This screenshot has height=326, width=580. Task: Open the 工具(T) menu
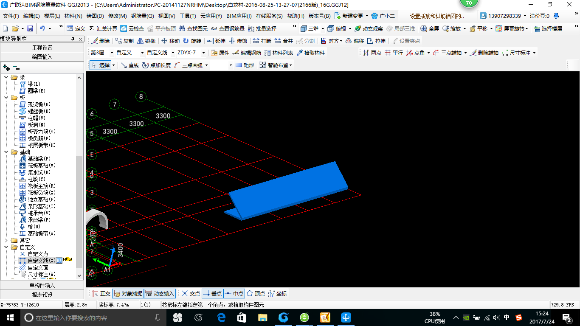click(188, 16)
